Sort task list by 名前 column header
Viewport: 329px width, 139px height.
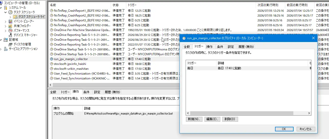[x=80, y=5]
